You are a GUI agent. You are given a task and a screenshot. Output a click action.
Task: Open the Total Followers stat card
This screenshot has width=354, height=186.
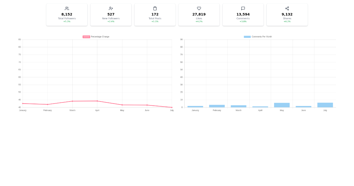pos(67,14)
